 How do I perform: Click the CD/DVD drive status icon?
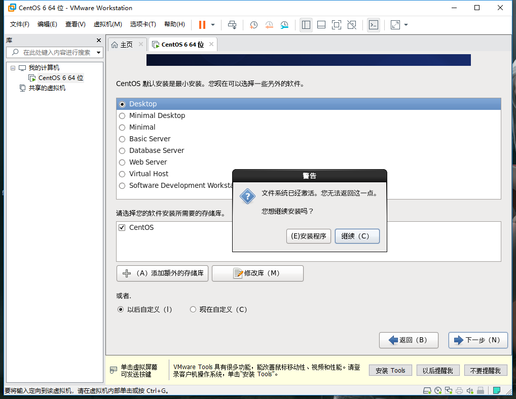[438, 391]
